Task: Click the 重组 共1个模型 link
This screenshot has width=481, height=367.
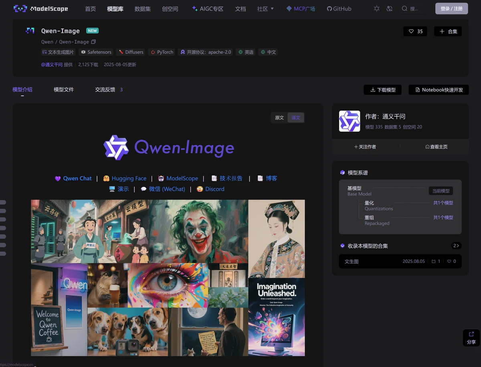Action: click(x=443, y=217)
